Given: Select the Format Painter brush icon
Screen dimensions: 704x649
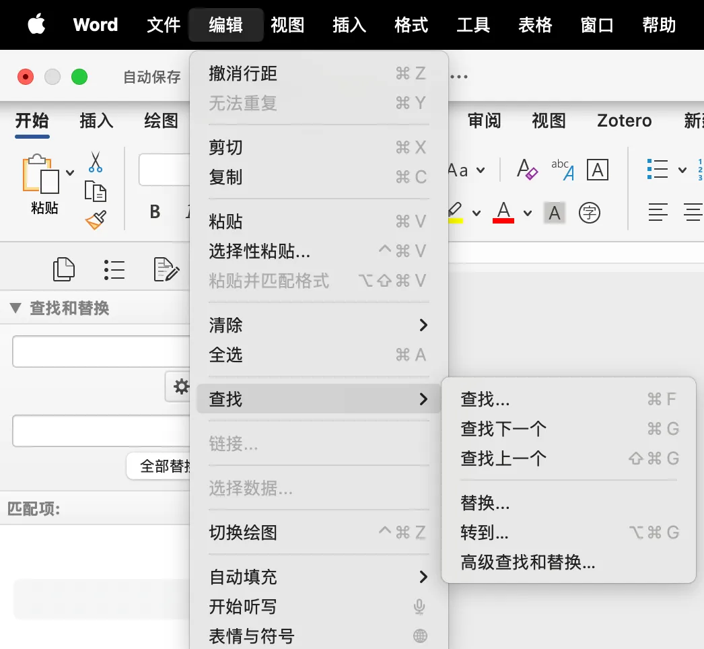Looking at the screenshot, I should coord(96,220).
